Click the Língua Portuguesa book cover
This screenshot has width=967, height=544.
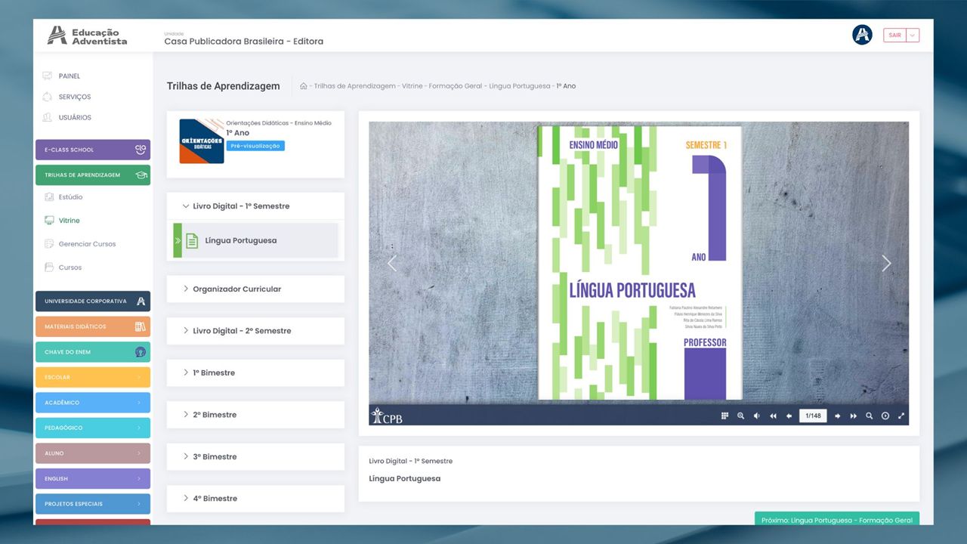coord(640,263)
